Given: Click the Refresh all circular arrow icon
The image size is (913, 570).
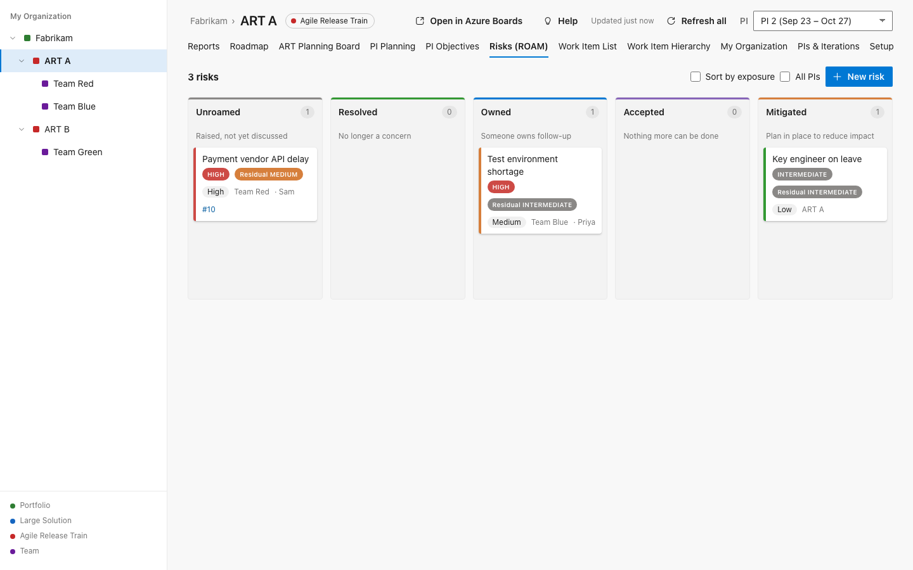Looking at the screenshot, I should [671, 21].
